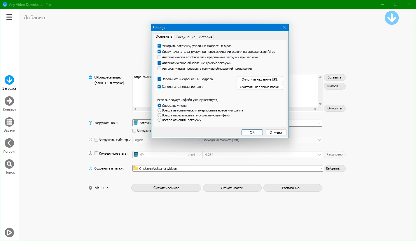Click the folder icon in save path
The image size is (416, 241).
pyautogui.click(x=136, y=168)
